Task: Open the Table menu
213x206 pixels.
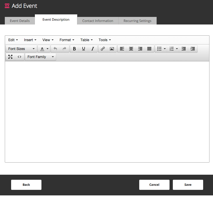Action: 86,40
